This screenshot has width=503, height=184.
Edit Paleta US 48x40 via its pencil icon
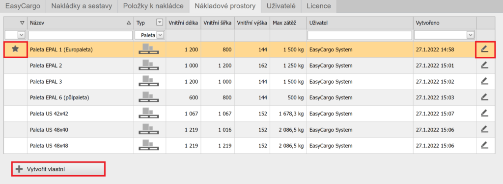pyautogui.click(x=484, y=129)
